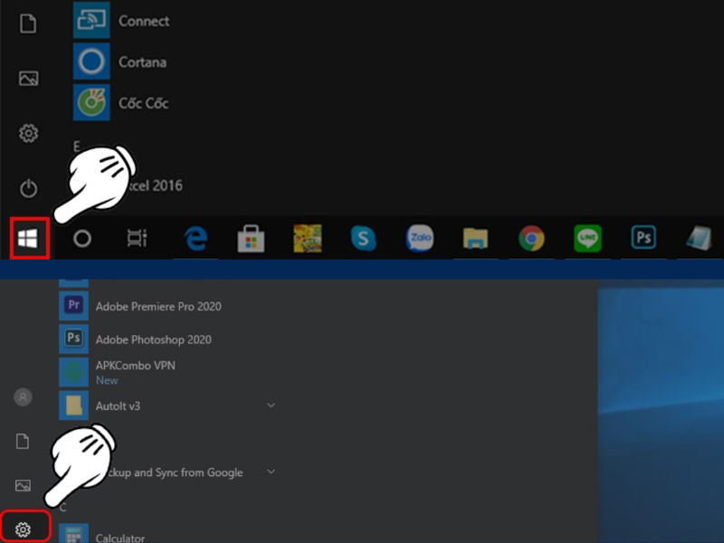Click the user account avatar icon
Screen dimensions: 724x543
(24, 396)
